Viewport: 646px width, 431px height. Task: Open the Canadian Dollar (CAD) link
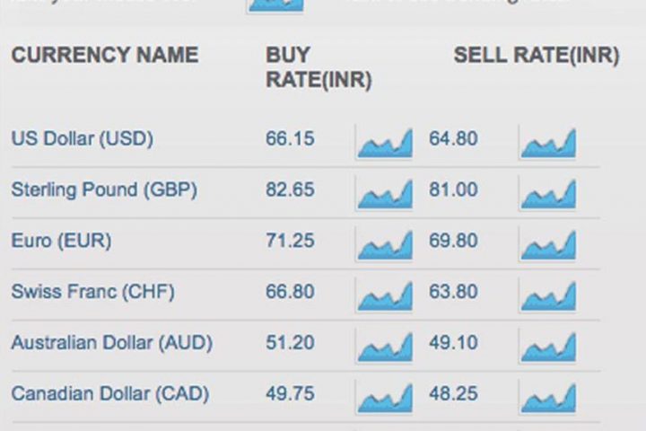click(x=110, y=394)
